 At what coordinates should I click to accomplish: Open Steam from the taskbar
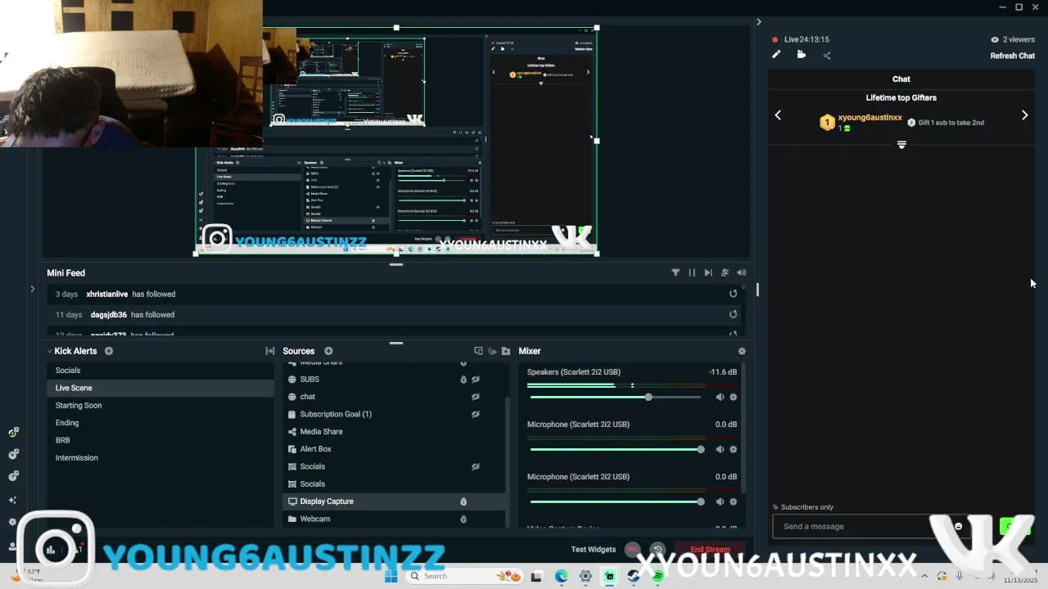tap(634, 576)
